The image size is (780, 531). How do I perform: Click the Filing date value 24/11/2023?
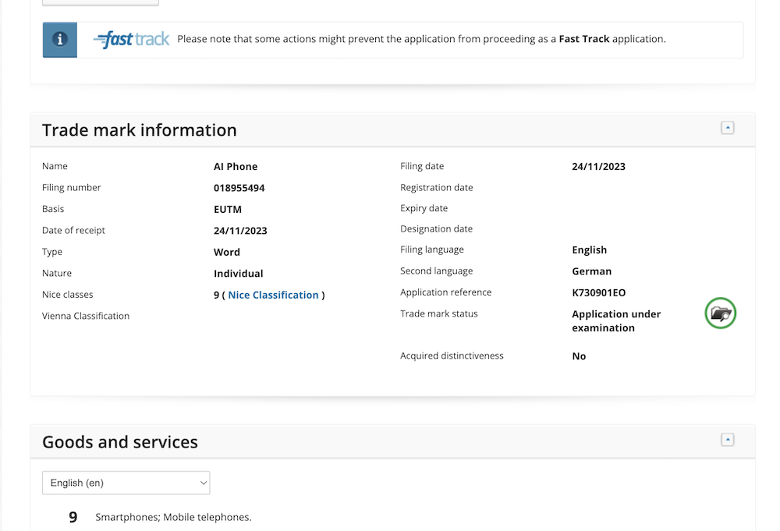[598, 166]
